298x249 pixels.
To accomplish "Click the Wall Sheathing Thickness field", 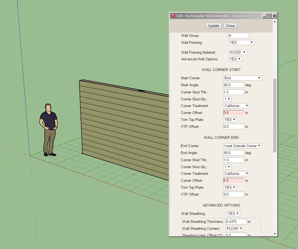I will pyautogui.click(x=236, y=222).
